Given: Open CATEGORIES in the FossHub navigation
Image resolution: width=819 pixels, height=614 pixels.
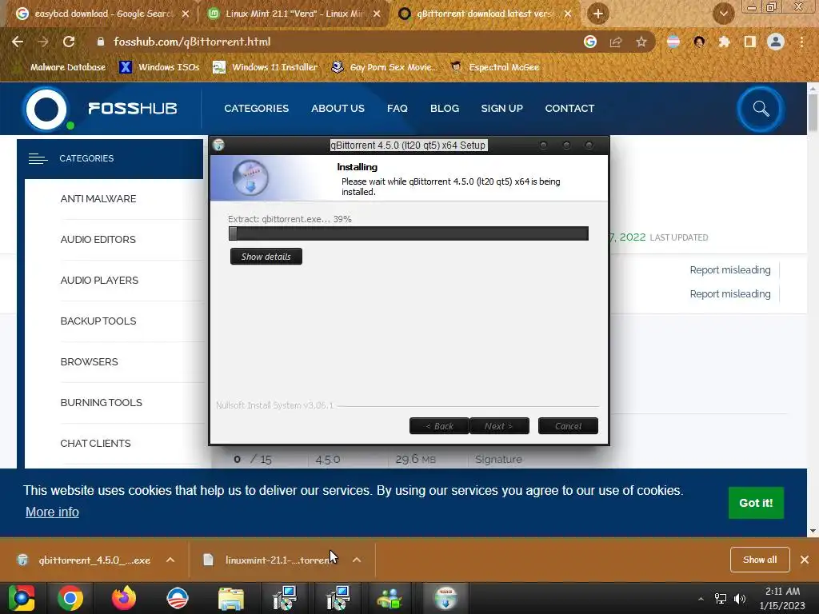Looking at the screenshot, I should coord(257,109).
